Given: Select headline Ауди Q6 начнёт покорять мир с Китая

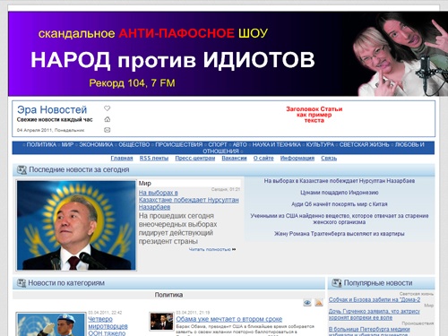Looking at the screenshot, I should [340, 204].
